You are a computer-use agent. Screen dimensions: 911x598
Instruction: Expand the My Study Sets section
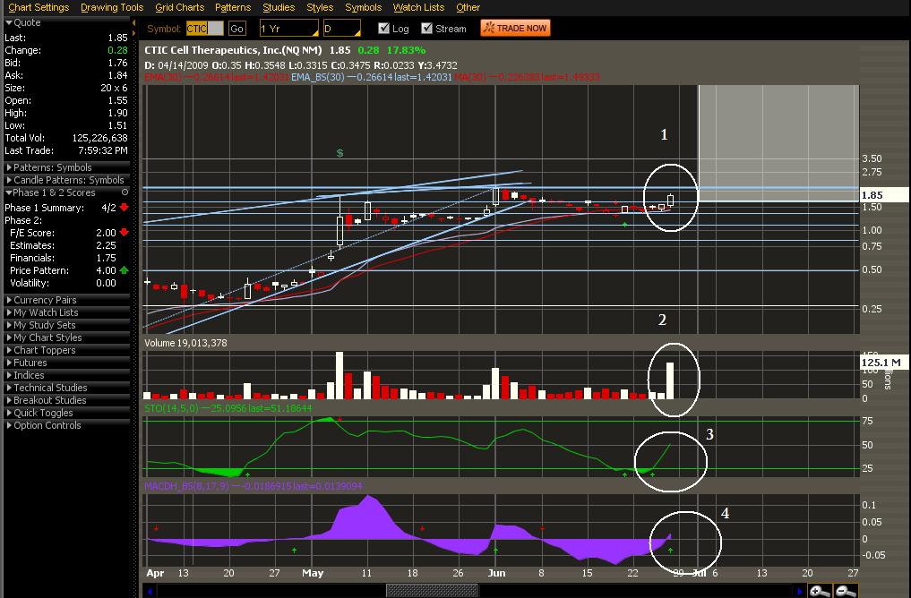(x=67, y=325)
